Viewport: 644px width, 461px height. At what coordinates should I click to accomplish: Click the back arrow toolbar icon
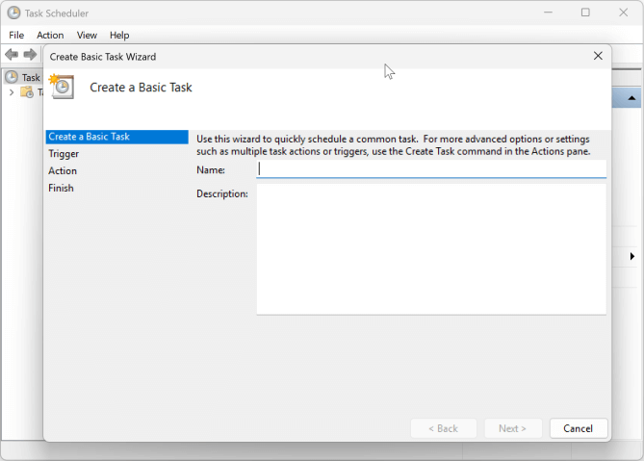(12, 55)
